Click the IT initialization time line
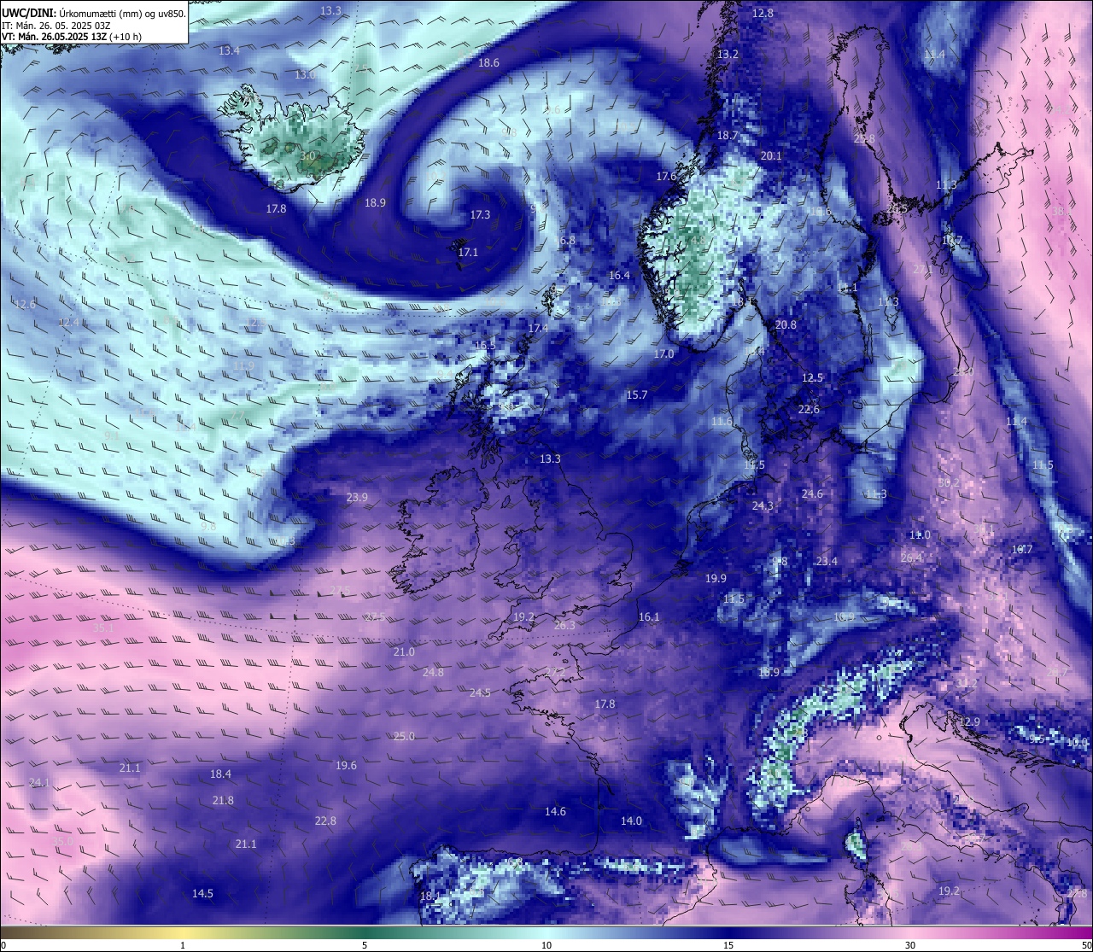Viewport: 1093px width, 952px height. [x=56, y=25]
